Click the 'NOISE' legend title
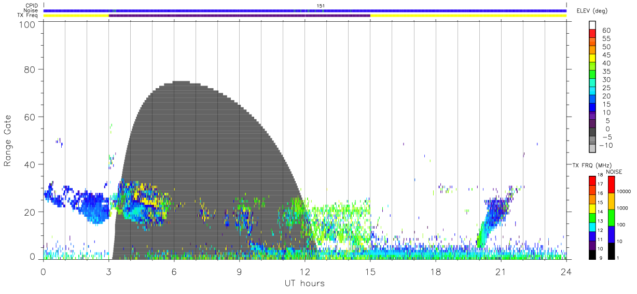This screenshot has width=637, height=294. [614, 172]
